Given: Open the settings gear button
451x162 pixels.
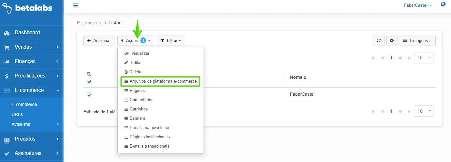Looking at the screenshot, I should 392,41.
